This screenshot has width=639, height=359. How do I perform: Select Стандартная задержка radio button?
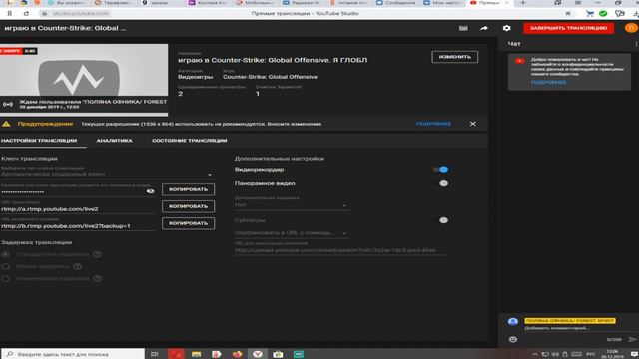(x=5, y=254)
